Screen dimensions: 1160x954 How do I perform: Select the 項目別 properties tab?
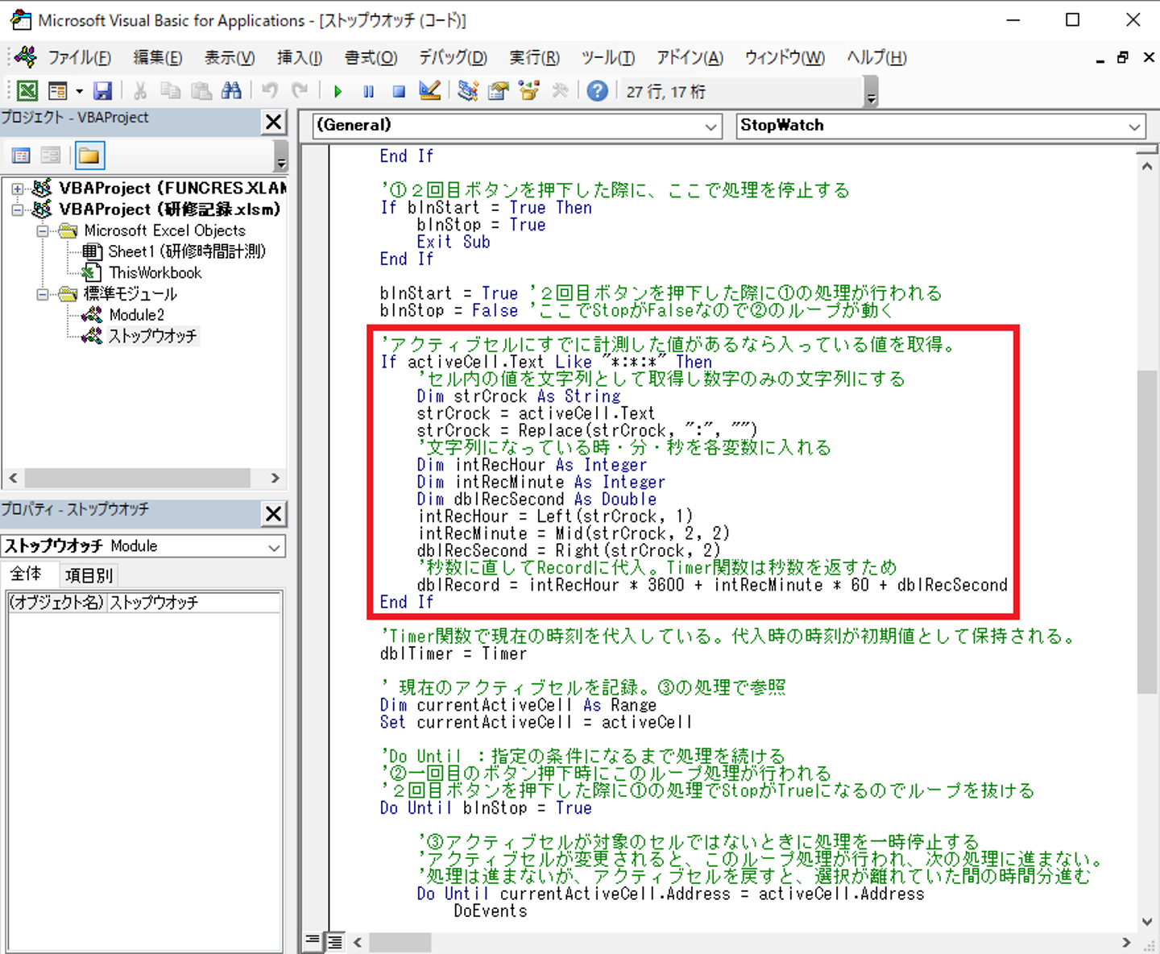[x=89, y=574]
